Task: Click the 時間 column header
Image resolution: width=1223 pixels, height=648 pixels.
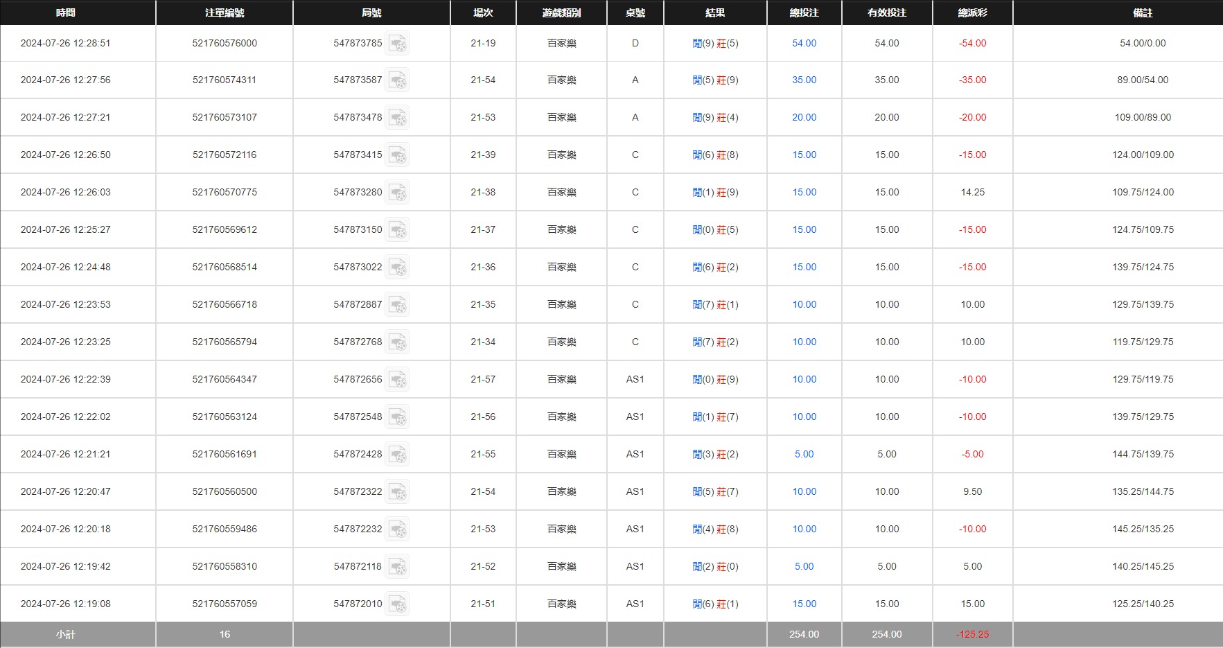Action: click(x=65, y=12)
